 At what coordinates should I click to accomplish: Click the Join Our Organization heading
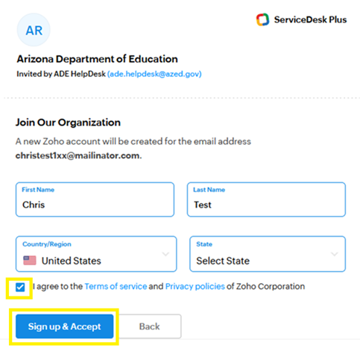68,122
